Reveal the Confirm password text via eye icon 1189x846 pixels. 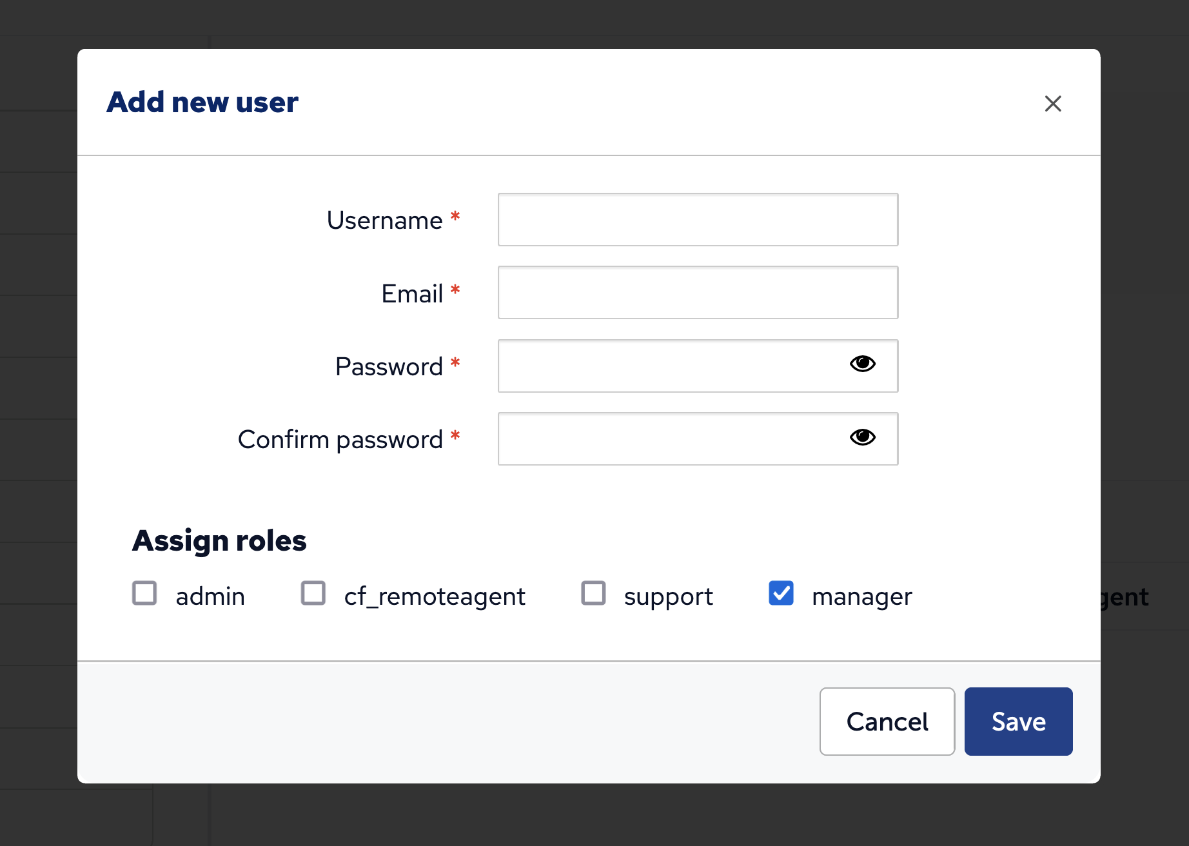coord(862,437)
